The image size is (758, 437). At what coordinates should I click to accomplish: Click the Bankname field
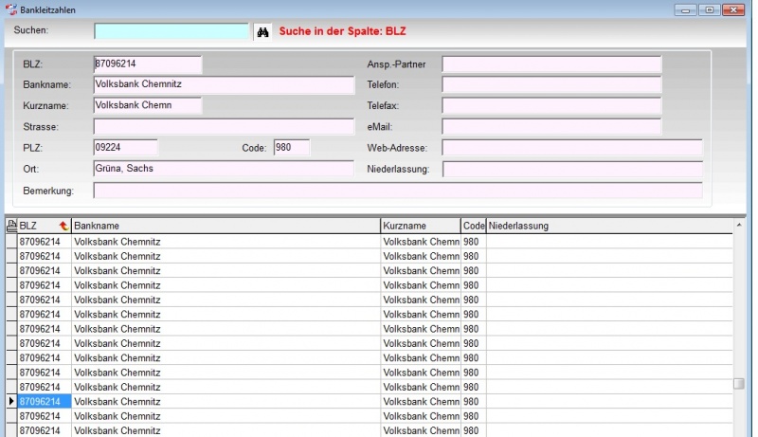pyautogui.click(x=224, y=84)
